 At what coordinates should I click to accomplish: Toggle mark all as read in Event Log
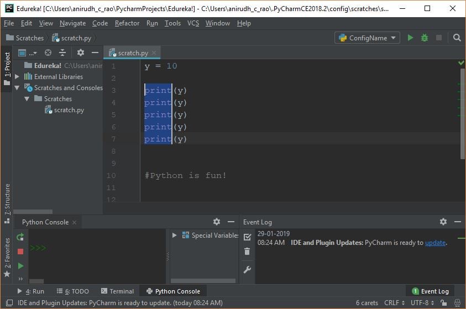click(247, 237)
